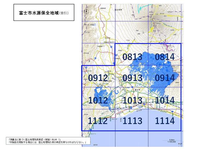Open map grid section 1014
The image size is (215, 149).
(165, 98)
